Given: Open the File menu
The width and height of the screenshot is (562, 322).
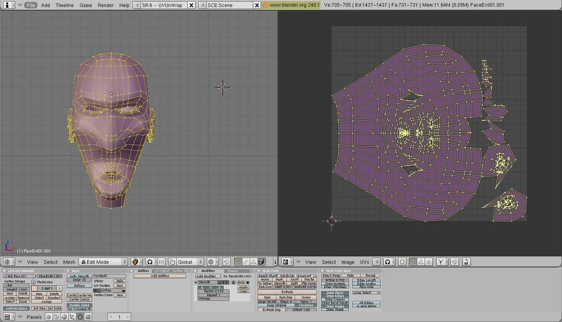Looking at the screenshot, I should [x=31, y=5].
